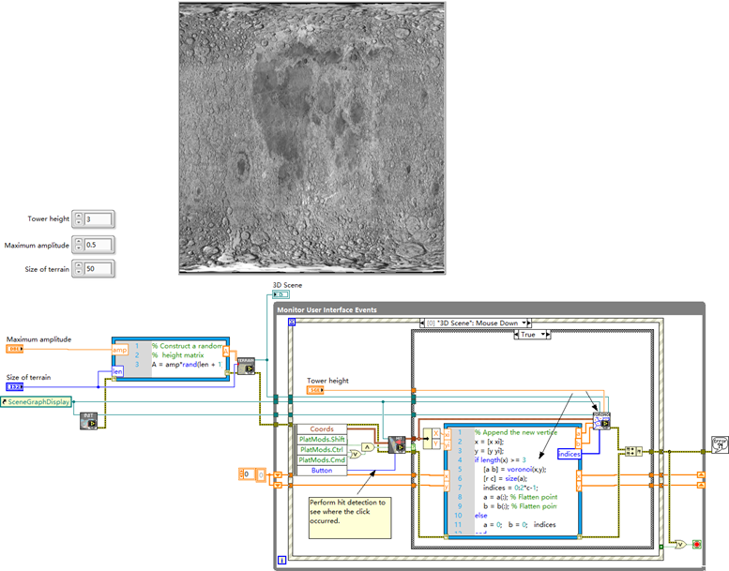The height and width of the screenshot is (571, 729).
Task: Click the Unbundle Y element
Action: tap(436, 443)
